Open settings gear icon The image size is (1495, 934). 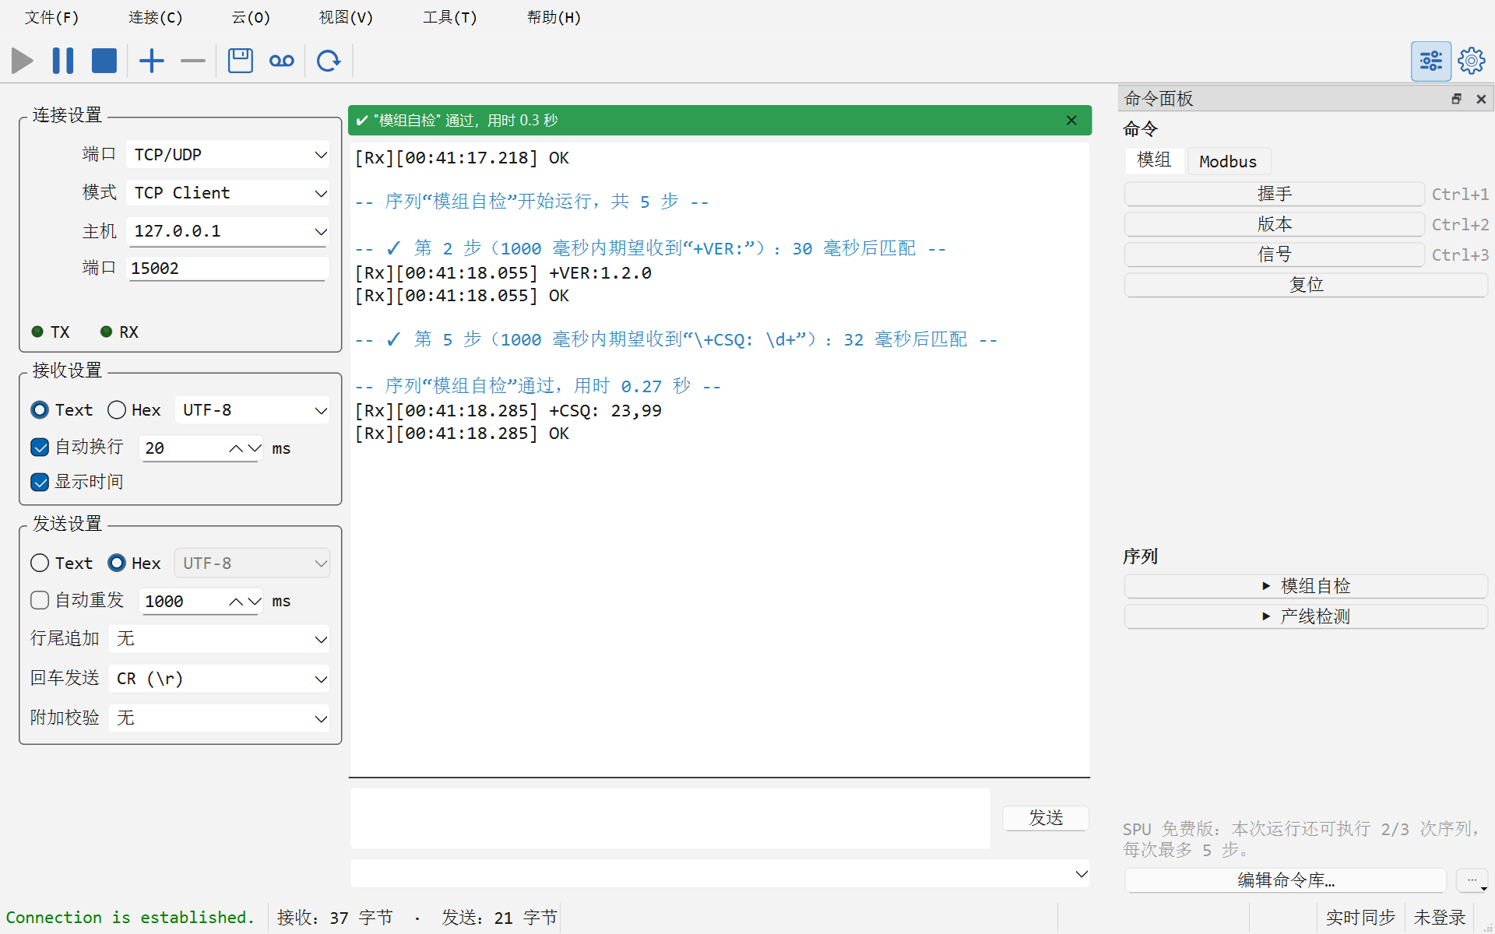[x=1472, y=61]
